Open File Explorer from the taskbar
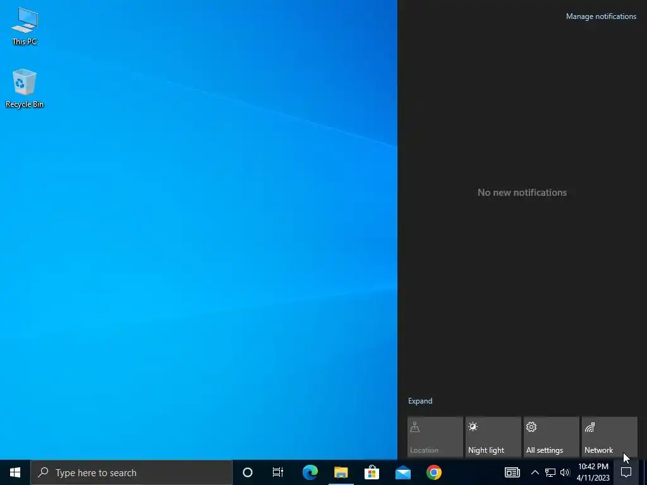Viewport: 647px width, 485px height. tap(341, 472)
